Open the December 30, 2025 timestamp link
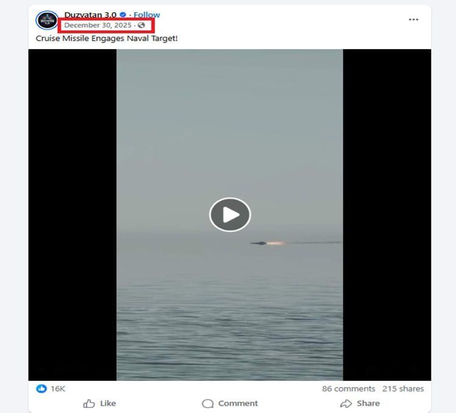This screenshot has height=413, width=456. [x=98, y=26]
